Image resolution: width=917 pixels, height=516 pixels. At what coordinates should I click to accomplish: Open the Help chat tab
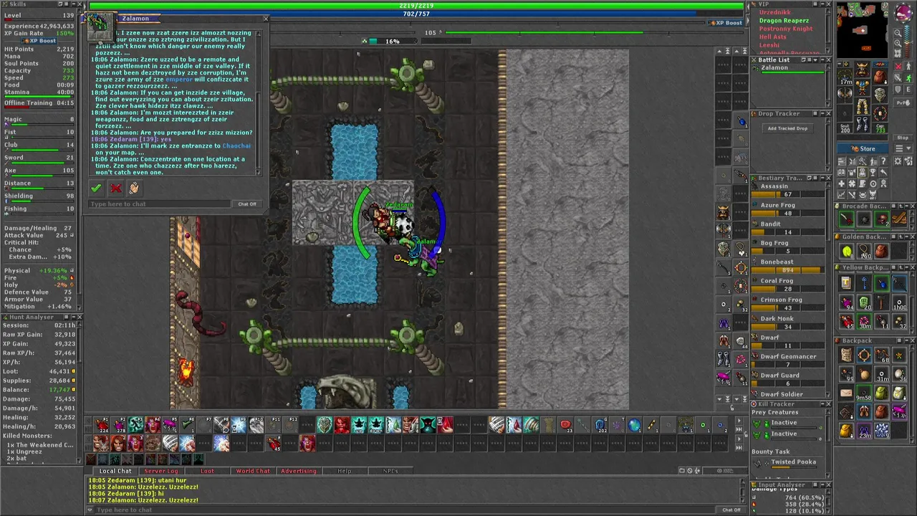pos(344,471)
